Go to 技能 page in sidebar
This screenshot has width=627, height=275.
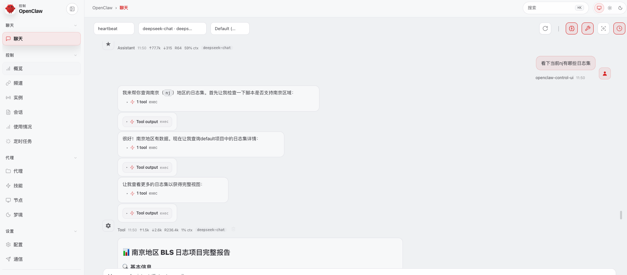coord(18,186)
